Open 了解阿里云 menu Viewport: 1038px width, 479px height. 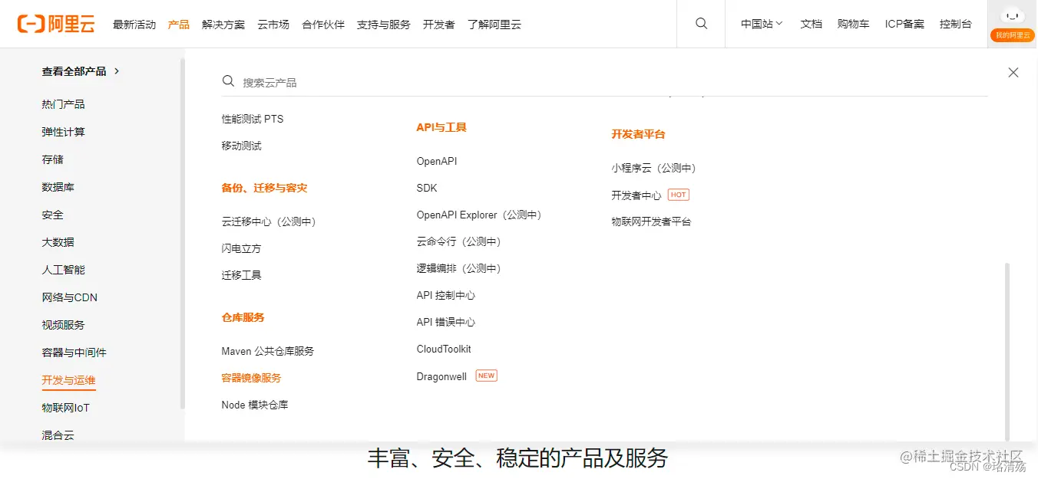(x=494, y=25)
